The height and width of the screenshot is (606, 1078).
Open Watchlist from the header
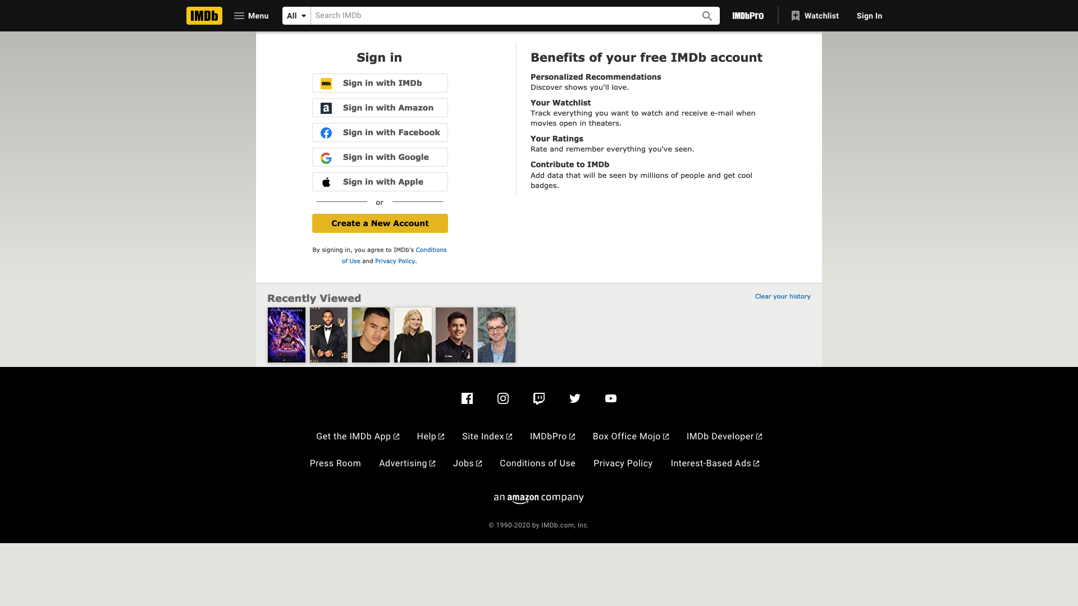[815, 16]
